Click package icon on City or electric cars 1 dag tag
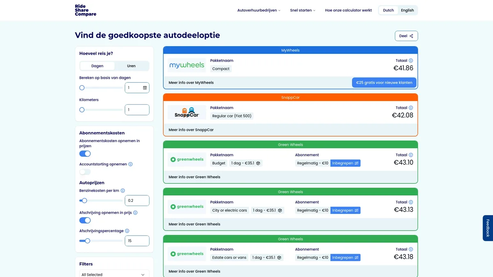Viewport: 493px width, 277px height. point(280,211)
